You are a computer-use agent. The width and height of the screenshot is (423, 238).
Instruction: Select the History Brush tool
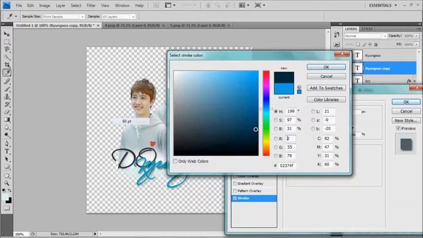click(7, 104)
